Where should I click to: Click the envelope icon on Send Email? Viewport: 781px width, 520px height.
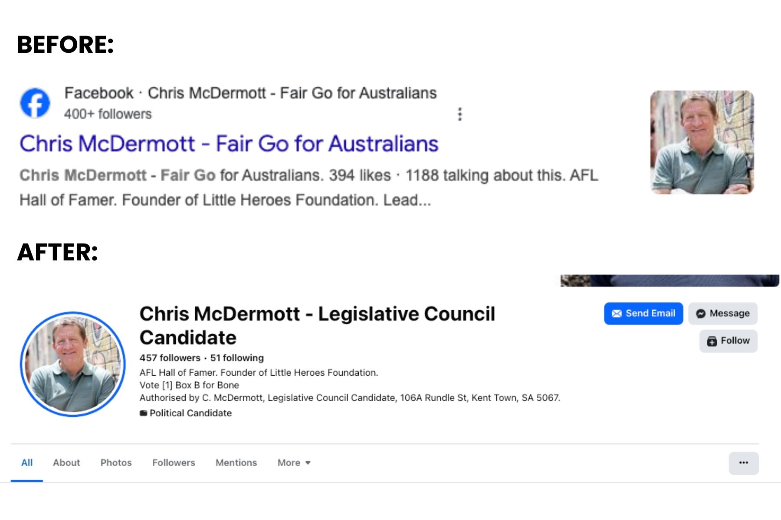pos(617,314)
